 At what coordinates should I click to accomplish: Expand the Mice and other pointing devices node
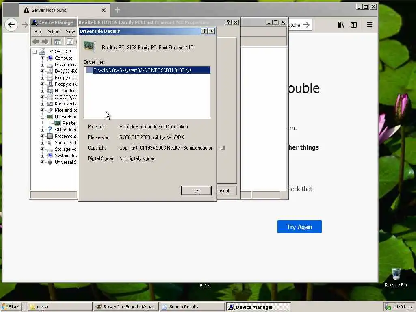point(42,110)
